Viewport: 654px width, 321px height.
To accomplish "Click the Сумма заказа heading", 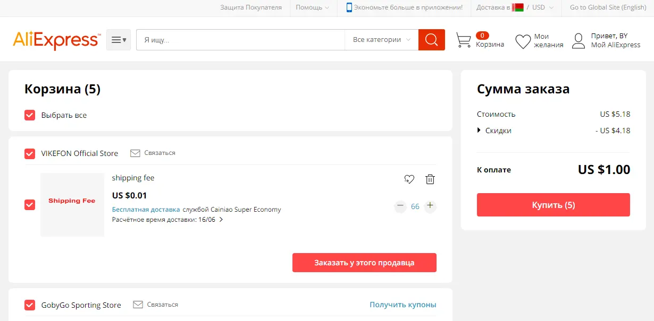I will pos(523,89).
